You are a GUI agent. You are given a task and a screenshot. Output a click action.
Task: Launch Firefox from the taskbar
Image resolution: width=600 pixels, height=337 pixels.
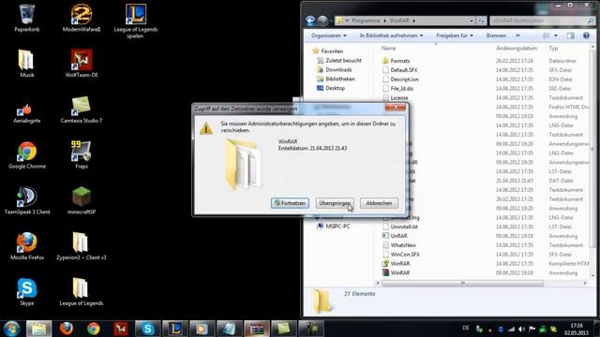point(67,329)
